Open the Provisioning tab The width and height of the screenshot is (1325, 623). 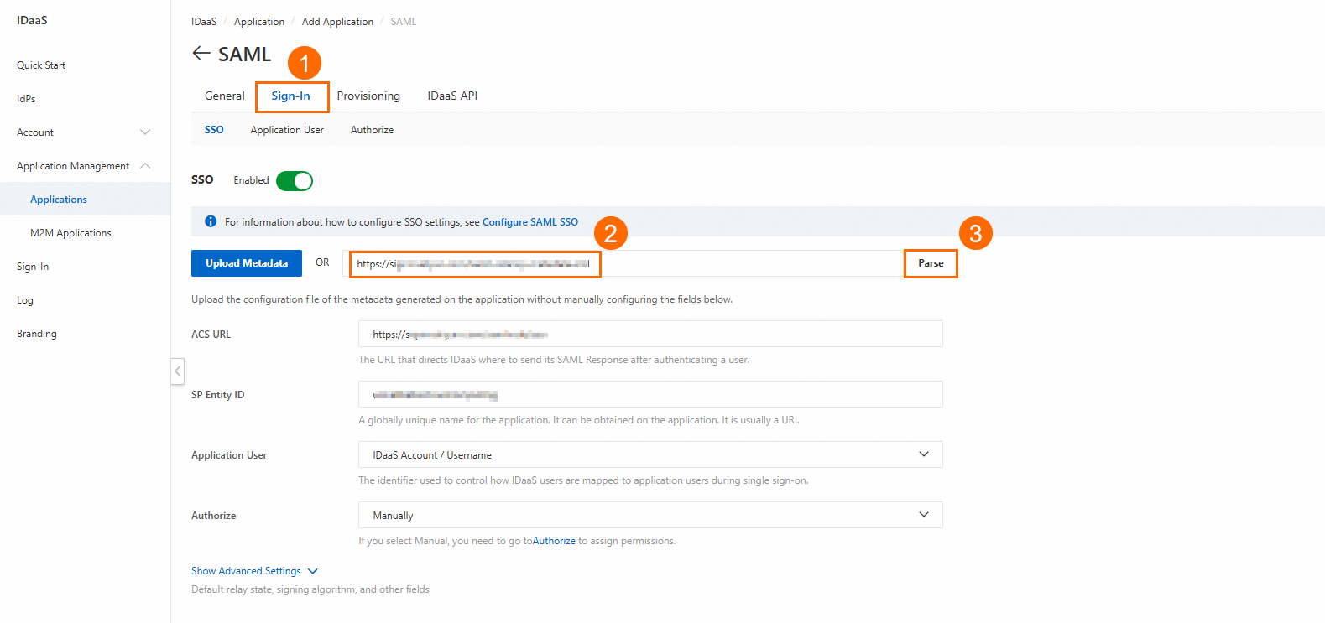(368, 96)
